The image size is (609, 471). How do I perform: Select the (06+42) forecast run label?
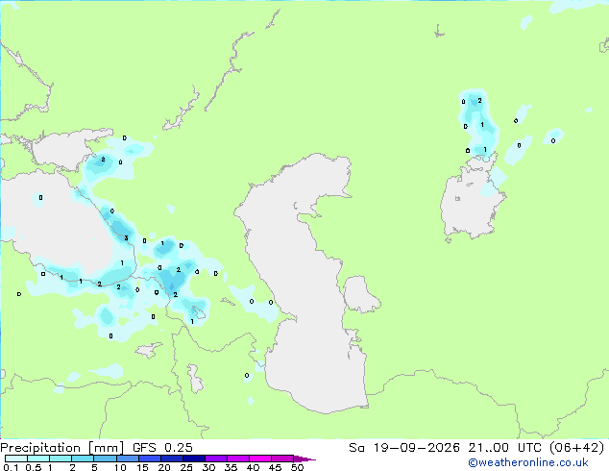[x=577, y=448]
